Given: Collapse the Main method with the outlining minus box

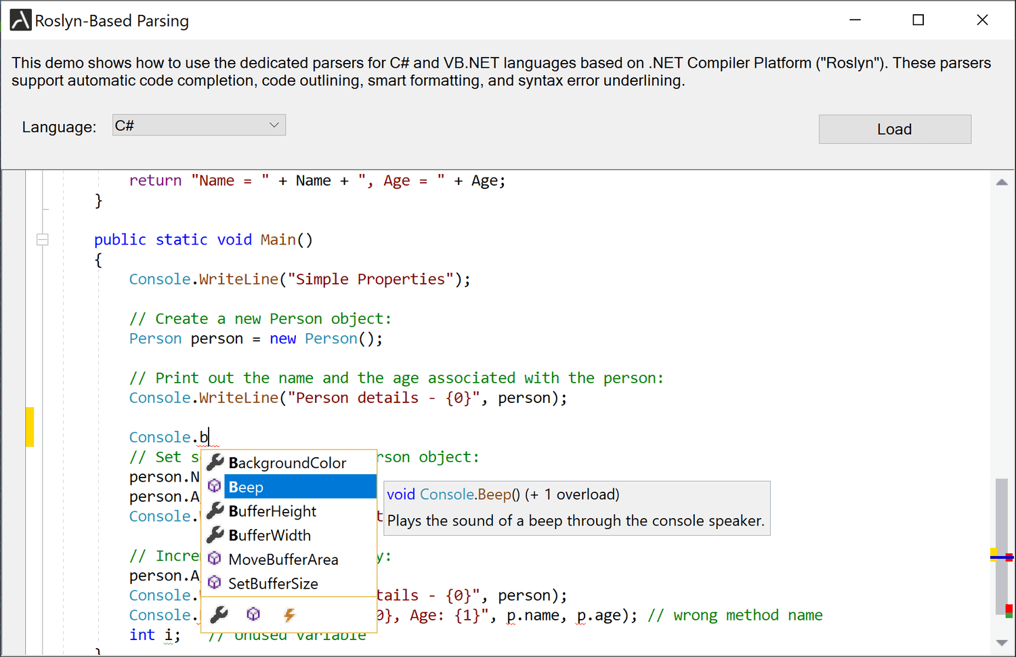Looking at the screenshot, I should pos(43,239).
